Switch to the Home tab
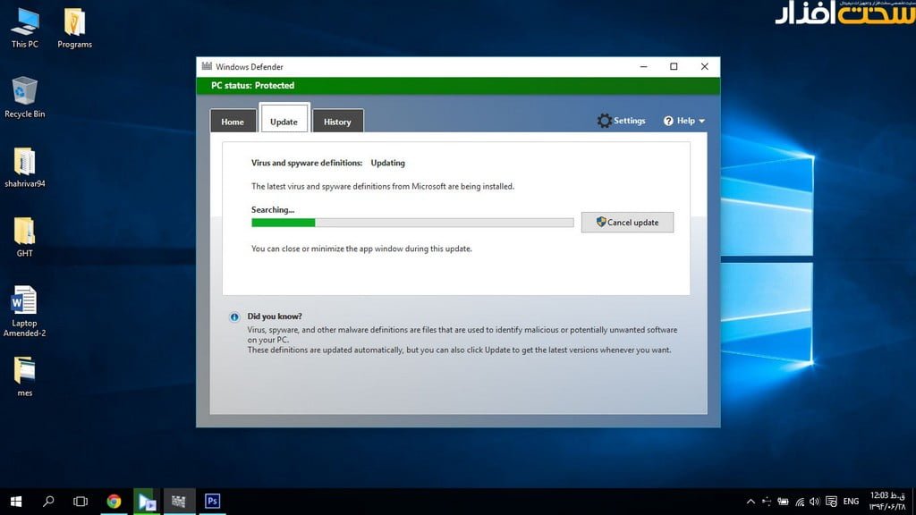This screenshot has width=916, height=515. (233, 122)
